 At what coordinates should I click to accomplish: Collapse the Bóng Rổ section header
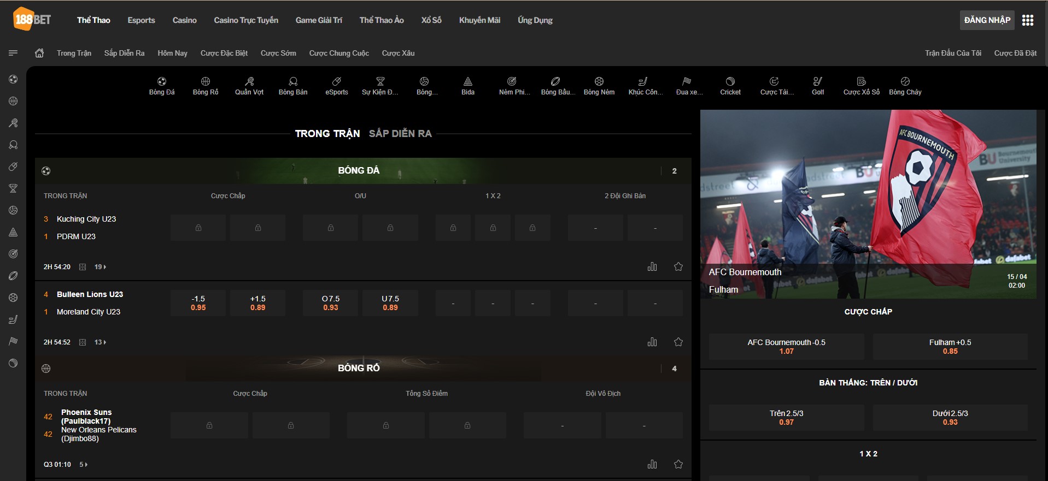[363, 368]
